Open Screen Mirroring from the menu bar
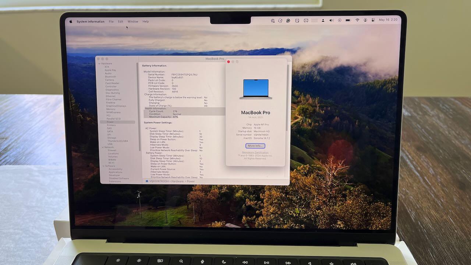Viewport: 471px width, 265px height. [x=306, y=21]
